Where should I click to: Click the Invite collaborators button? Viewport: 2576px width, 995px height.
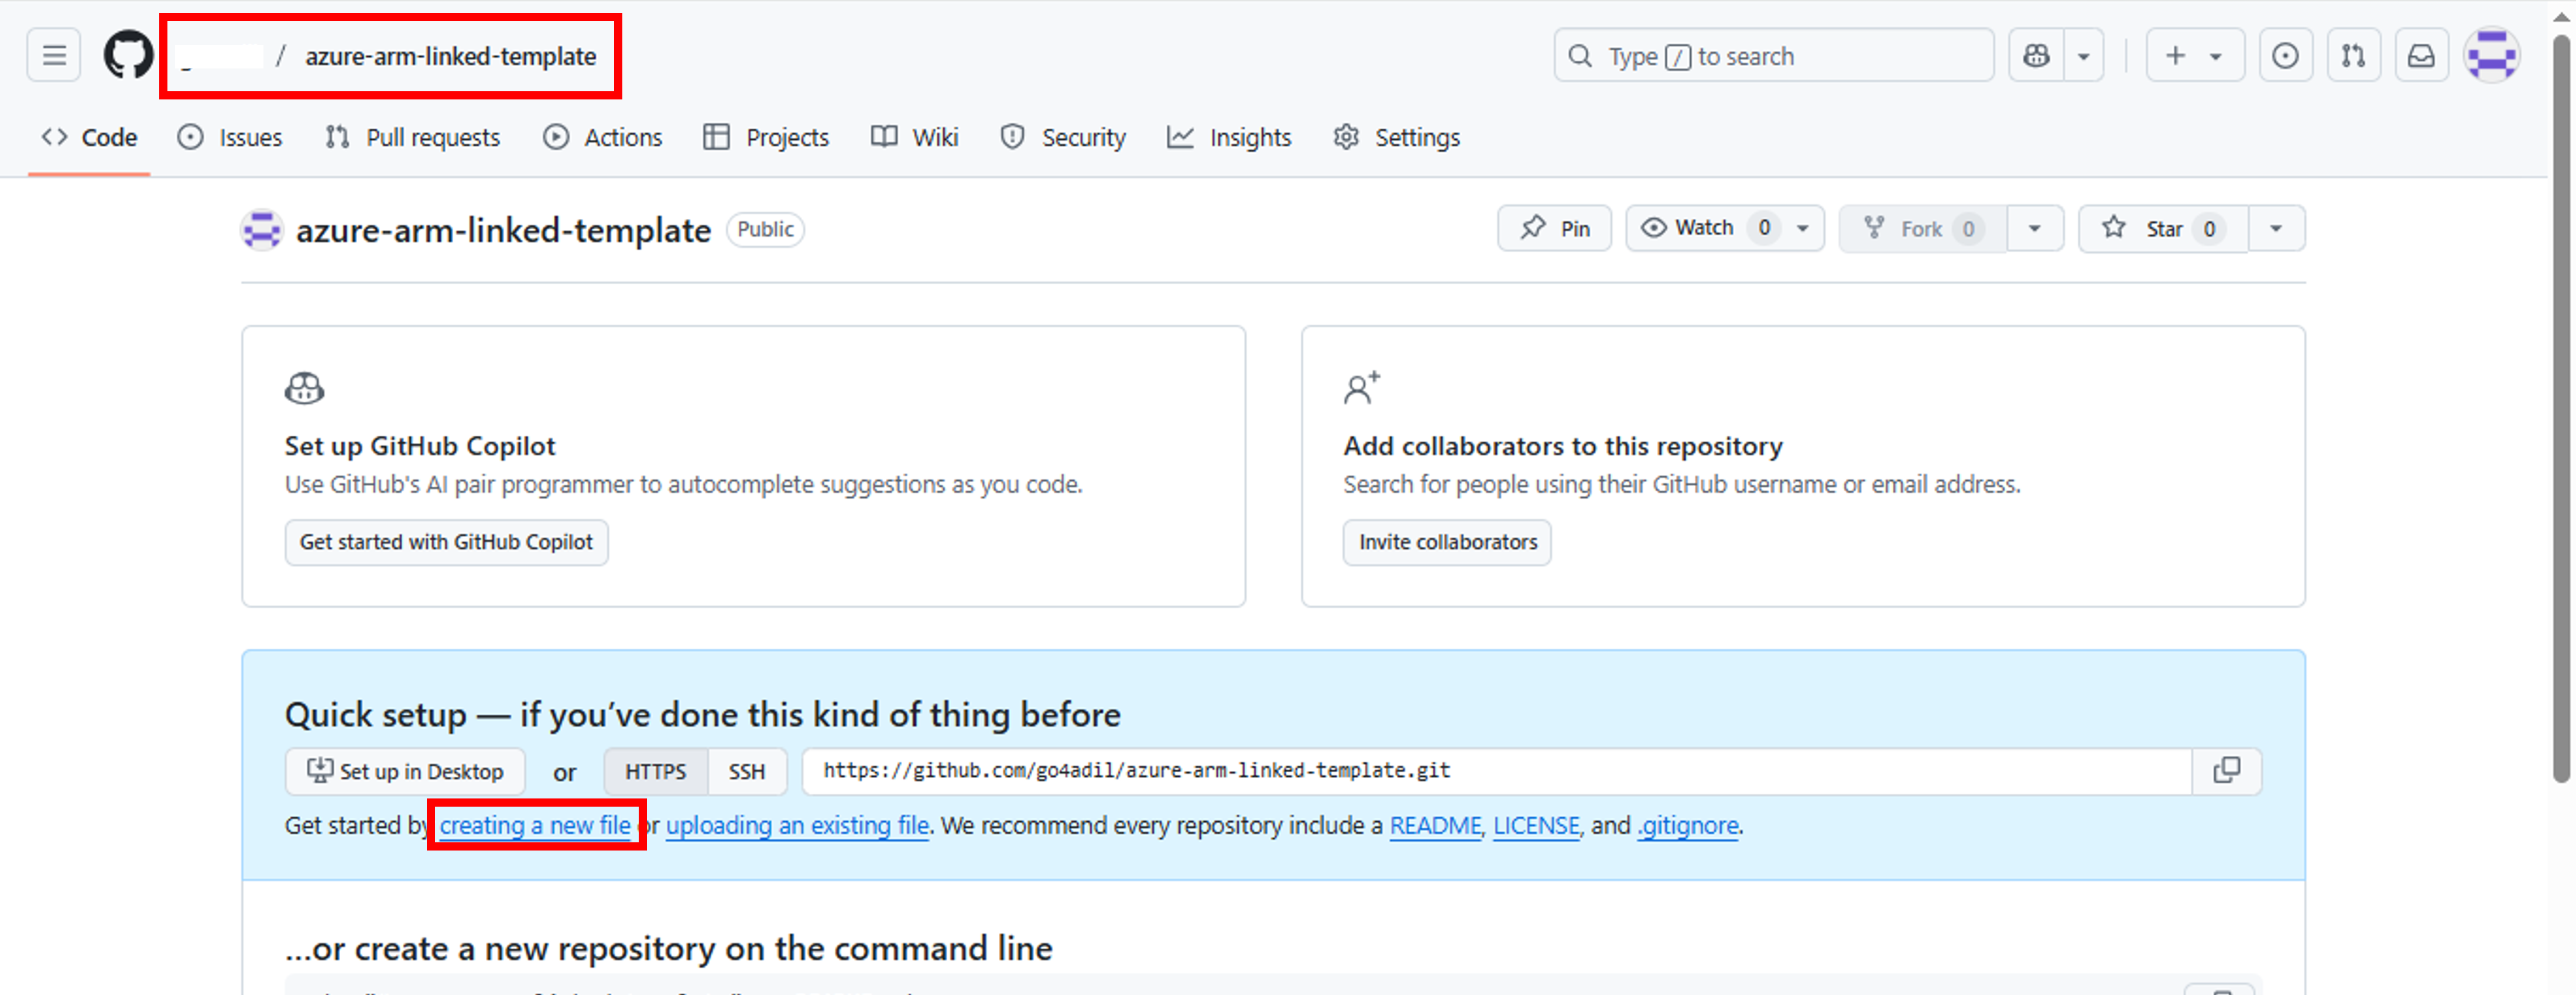(1446, 542)
